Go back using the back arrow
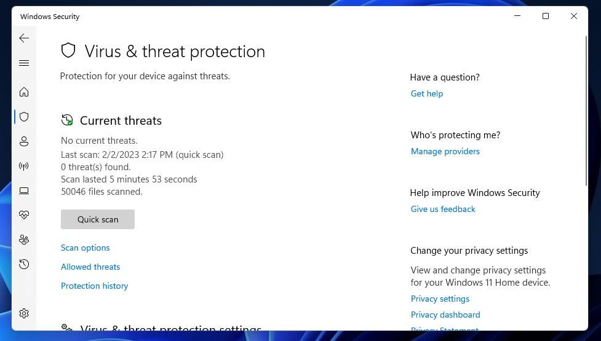 (x=24, y=38)
